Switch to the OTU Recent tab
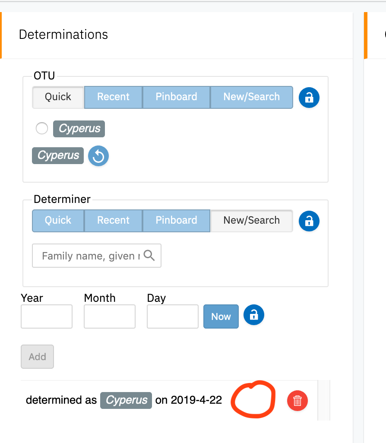Viewport: 386px width, 443px height. point(113,97)
